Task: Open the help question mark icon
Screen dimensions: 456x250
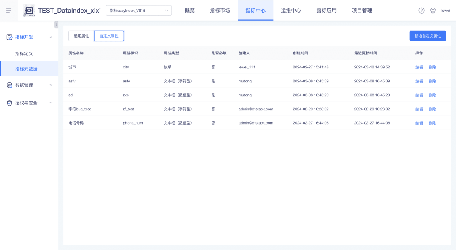Action: [421, 11]
